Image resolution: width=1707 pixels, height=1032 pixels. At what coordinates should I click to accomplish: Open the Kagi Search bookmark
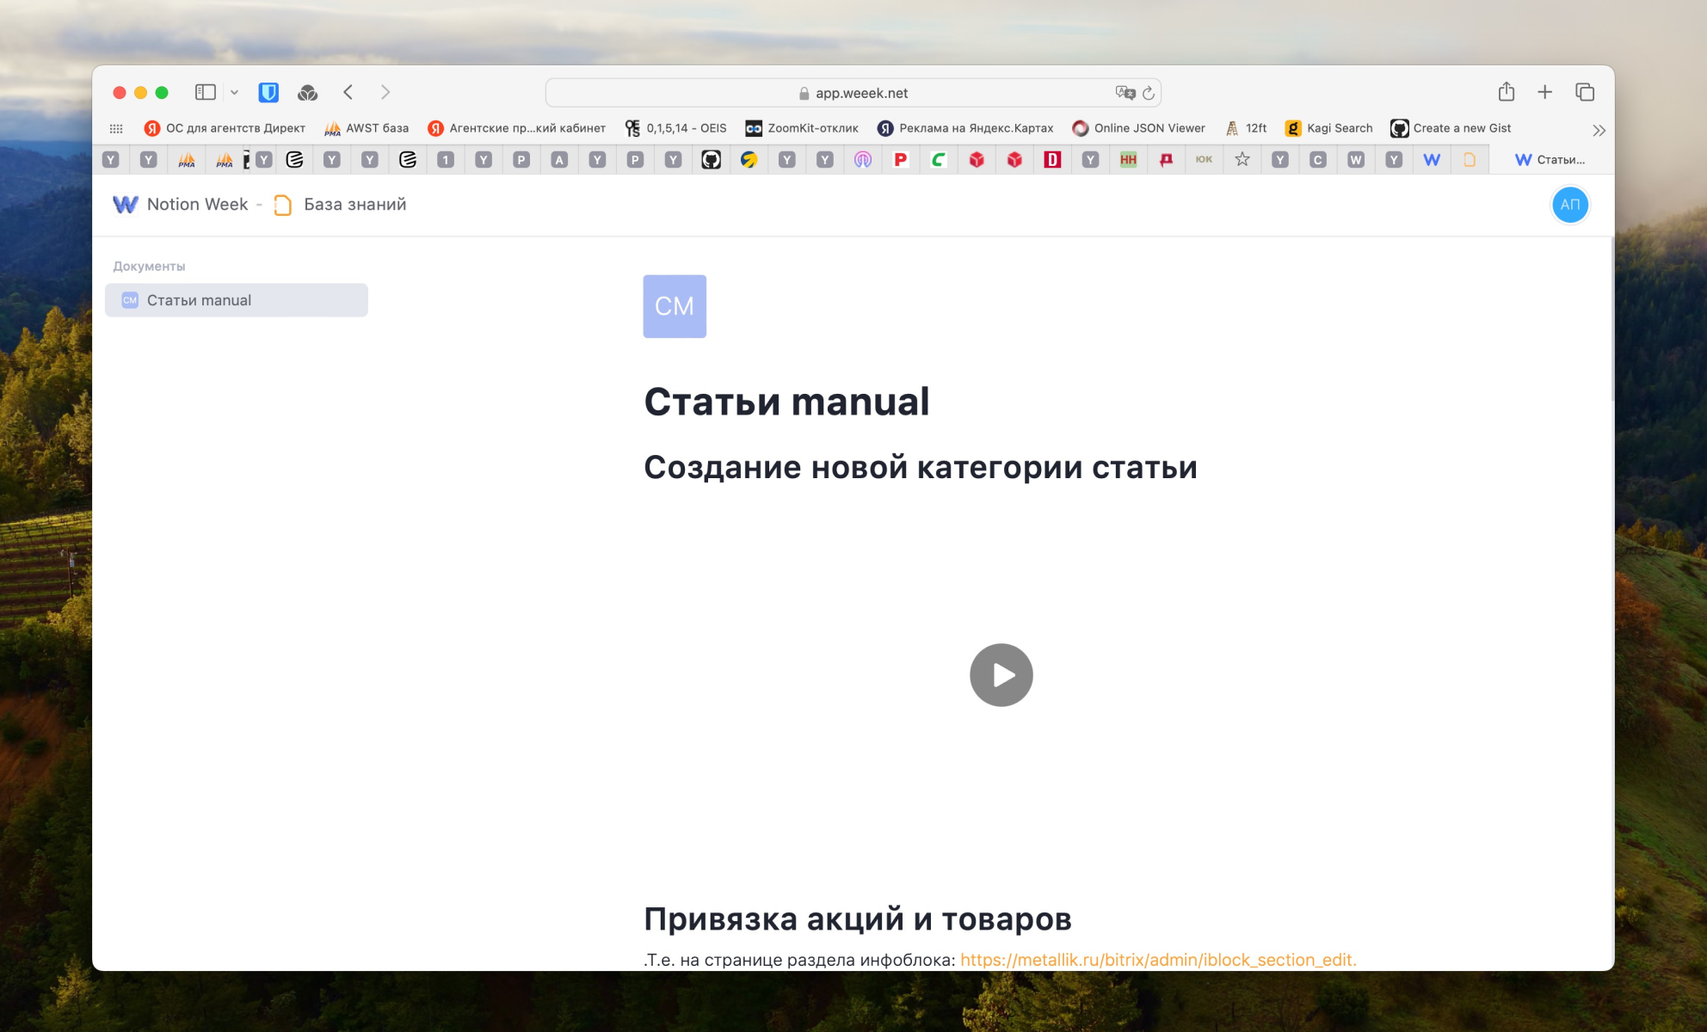pos(1329,127)
